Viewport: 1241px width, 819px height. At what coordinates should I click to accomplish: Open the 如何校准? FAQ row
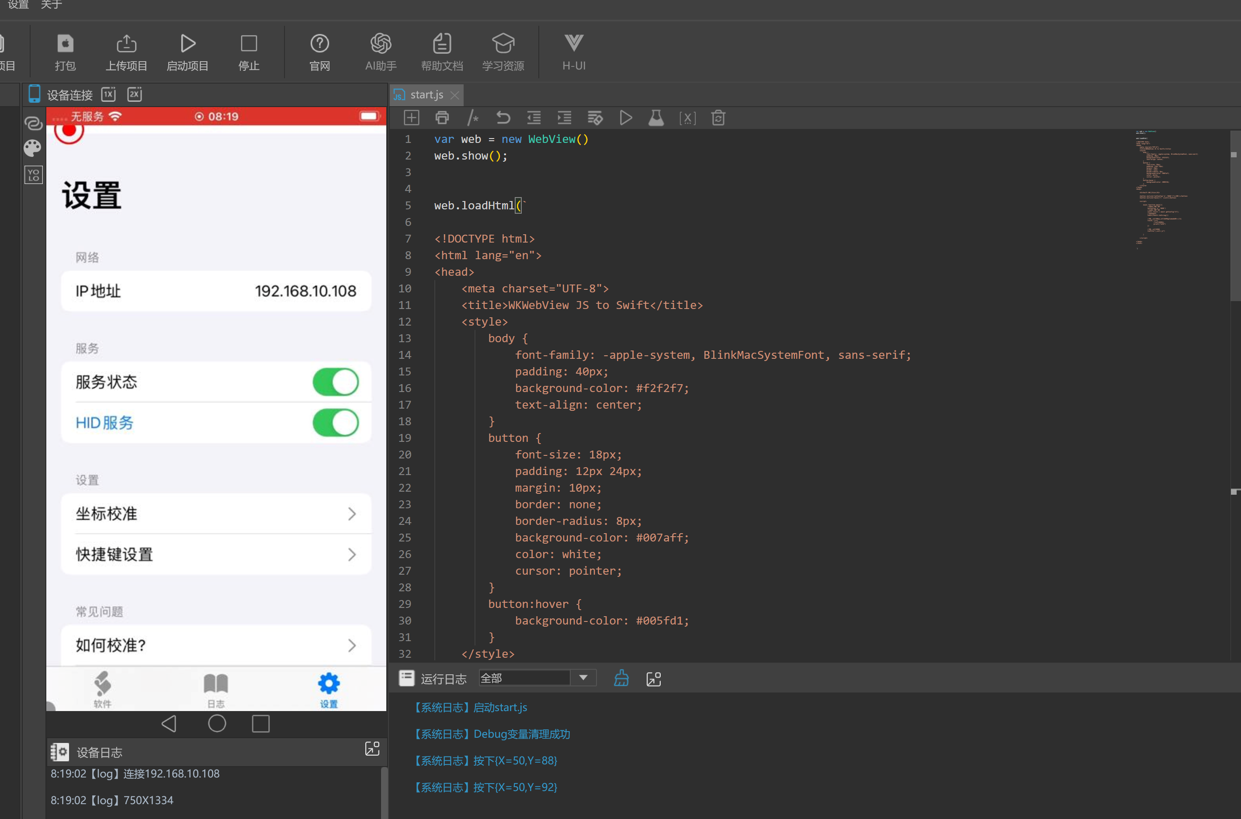[216, 645]
